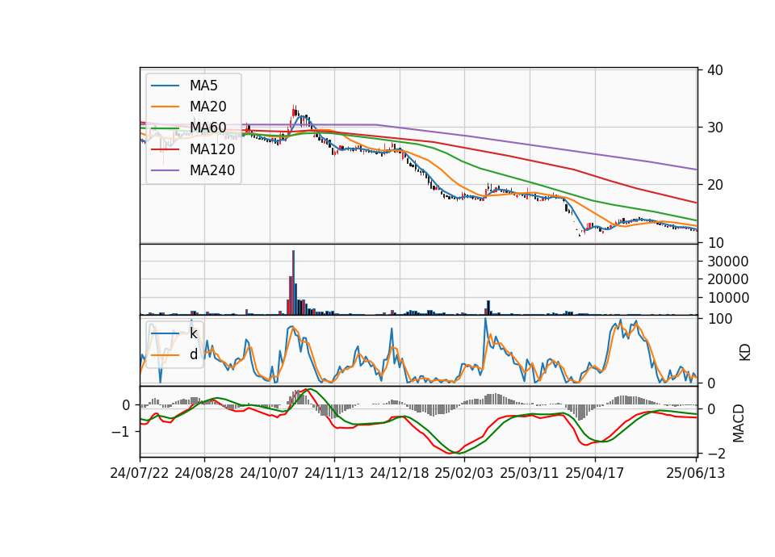Viewport: 775px width, 557px height.
Task: Click the MA240 legend label
Action: click(x=212, y=170)
